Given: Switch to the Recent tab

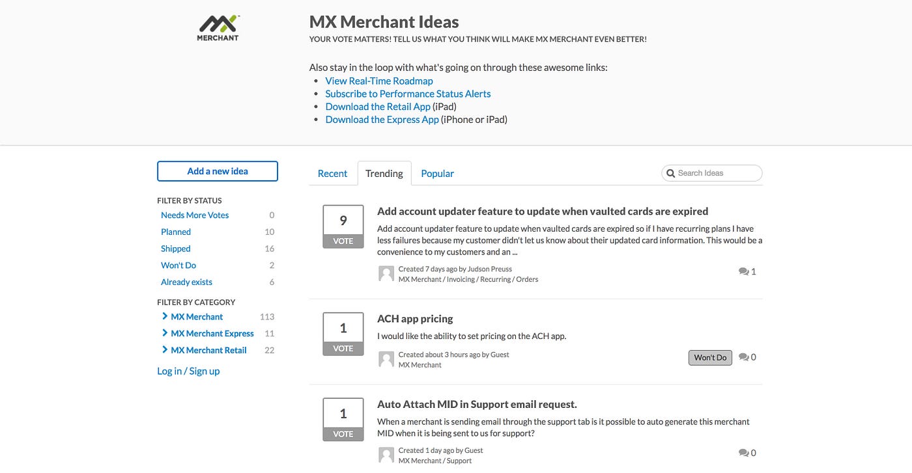Looking at the screenshot, I should click(x=332, y=173).
